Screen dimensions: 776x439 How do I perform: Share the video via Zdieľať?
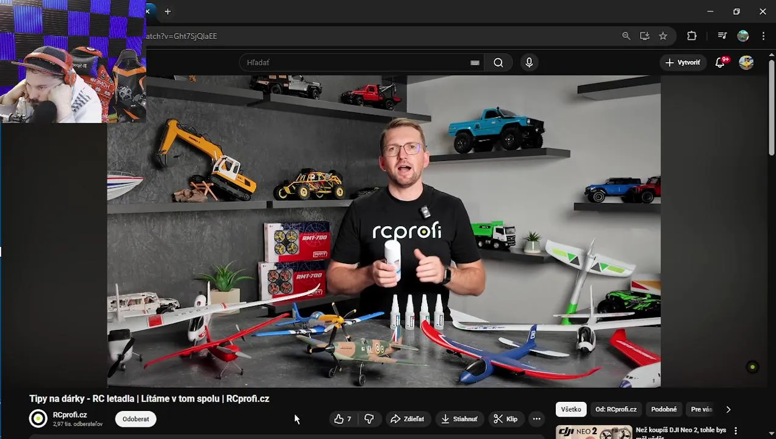click(407, 419)
